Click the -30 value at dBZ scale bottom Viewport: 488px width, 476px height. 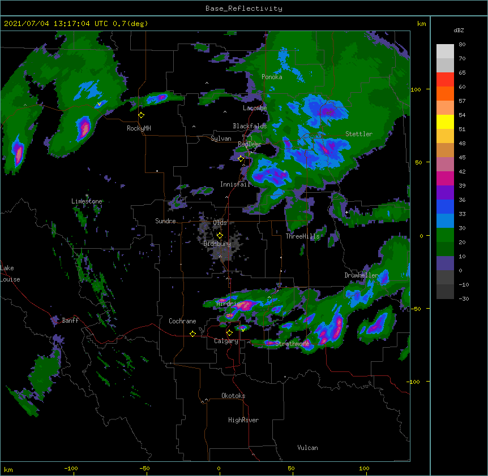464,298
